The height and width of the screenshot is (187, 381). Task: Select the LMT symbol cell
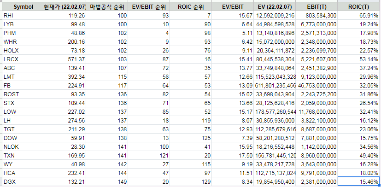point(23,77)
